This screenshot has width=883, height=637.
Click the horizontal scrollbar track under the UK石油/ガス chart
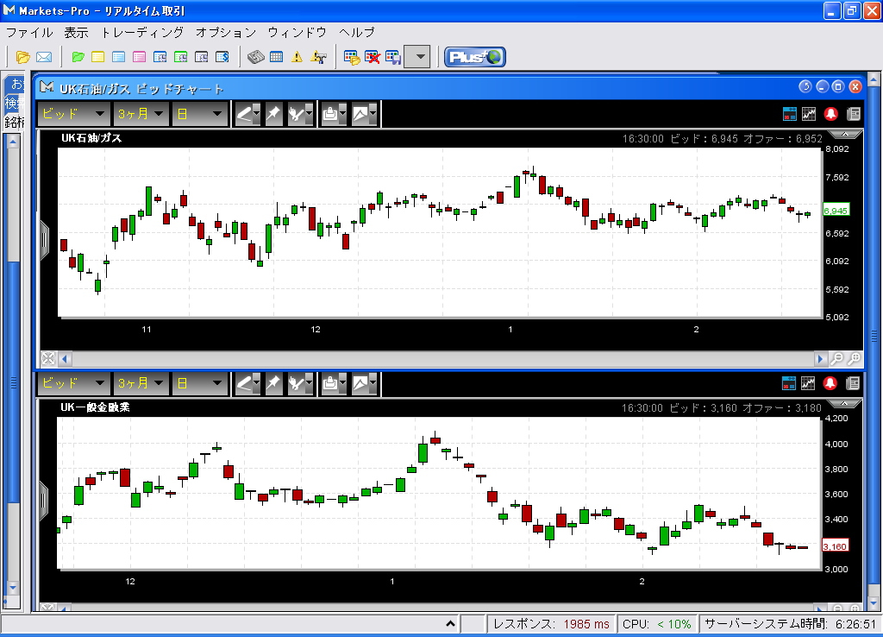(442, 358)
